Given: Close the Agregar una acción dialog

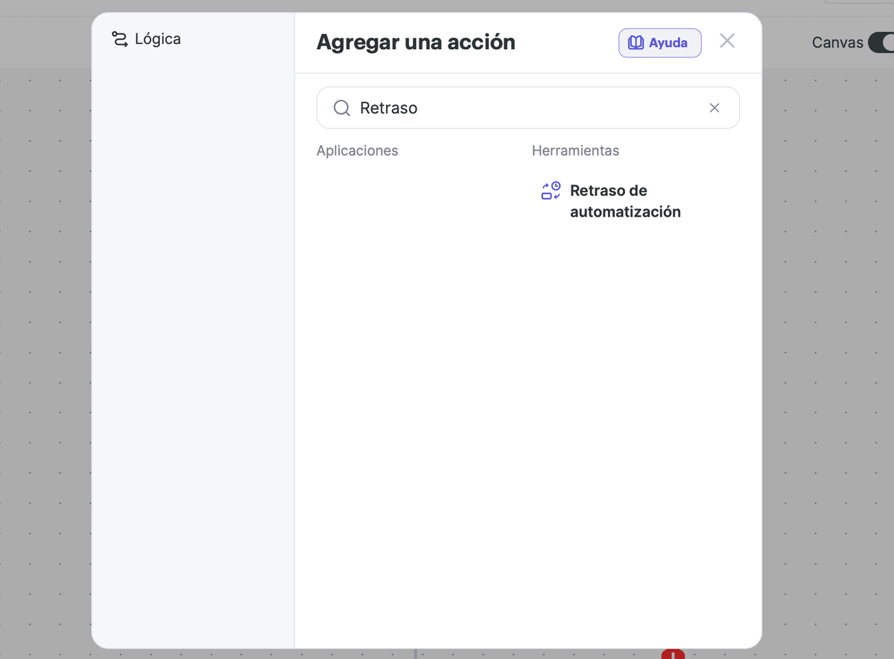Looking at the screenshot, I should [x=727, y=41].
